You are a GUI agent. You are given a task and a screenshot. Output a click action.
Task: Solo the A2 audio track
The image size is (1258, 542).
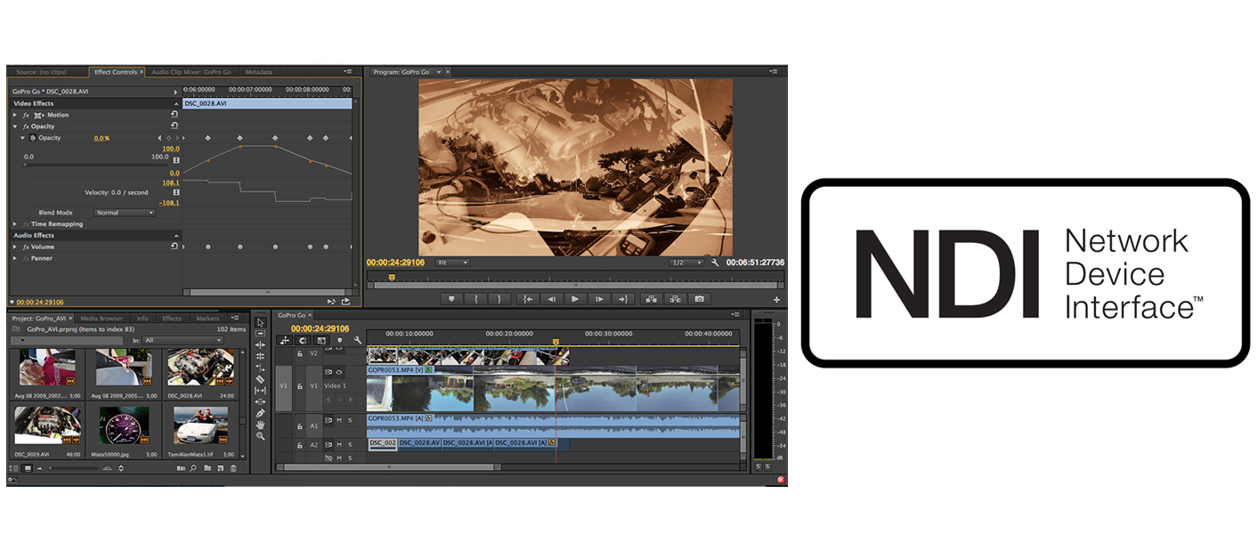(350, 444)
